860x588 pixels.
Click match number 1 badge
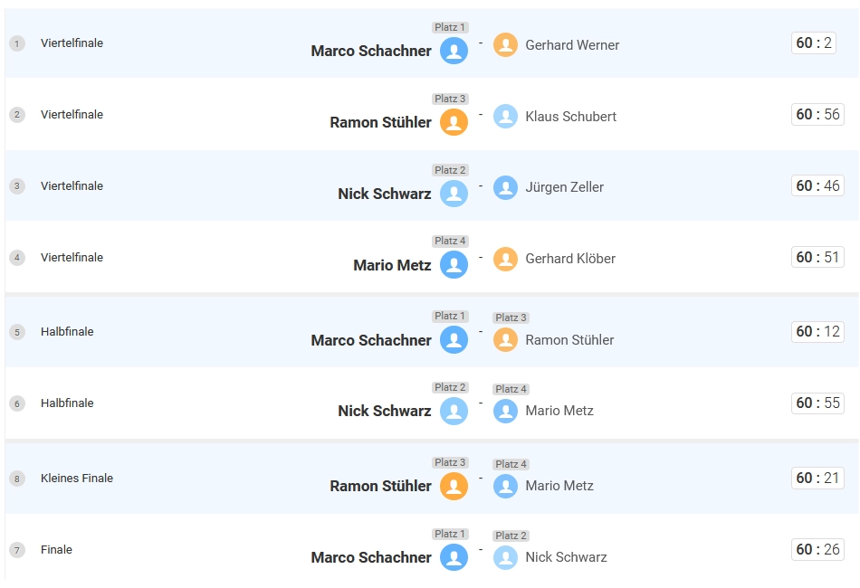click(17, 43)
